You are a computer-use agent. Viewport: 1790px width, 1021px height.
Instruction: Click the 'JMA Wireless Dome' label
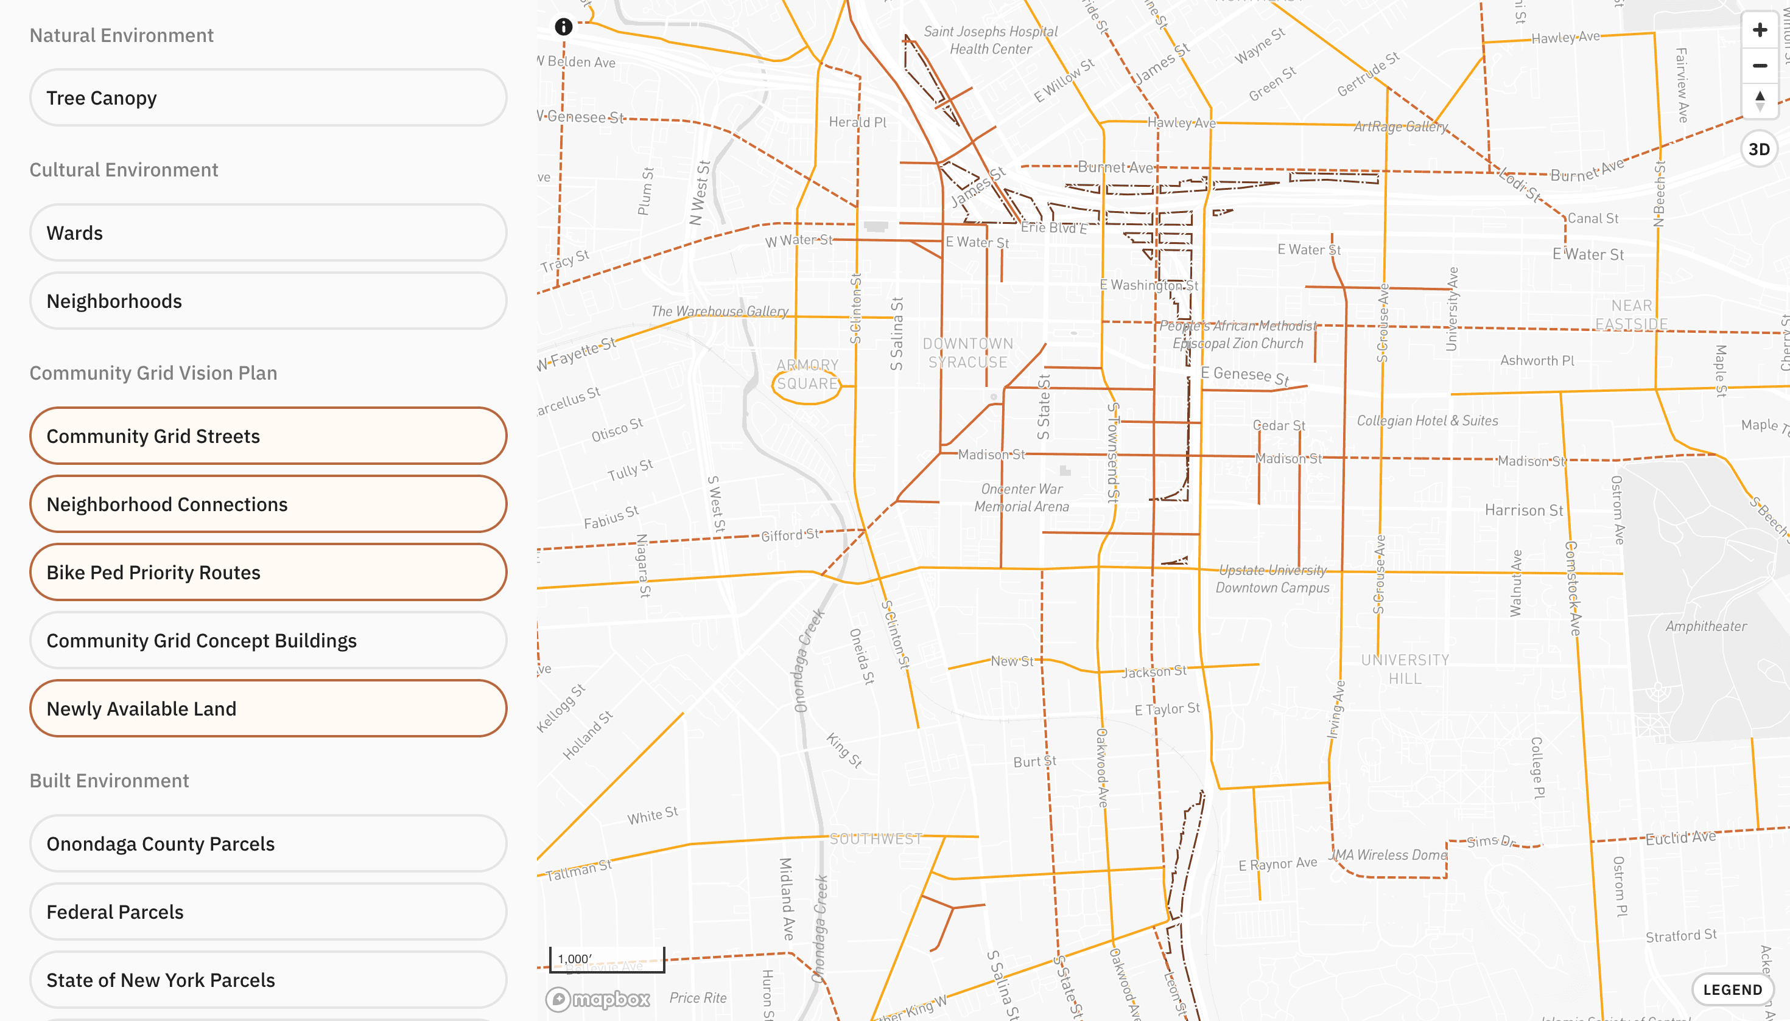coord(1389,855)
